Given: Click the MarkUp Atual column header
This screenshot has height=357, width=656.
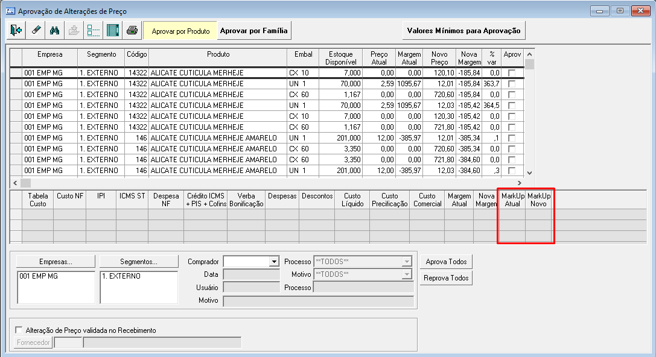Looking at the screenshot, I should (512, 200).
